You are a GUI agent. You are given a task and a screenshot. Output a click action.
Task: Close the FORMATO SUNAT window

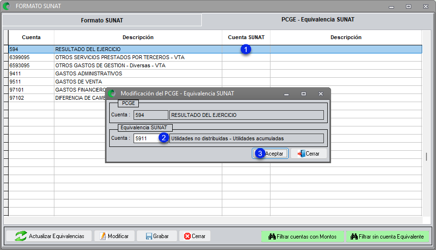pyautogui.click(x=426, y=6)
